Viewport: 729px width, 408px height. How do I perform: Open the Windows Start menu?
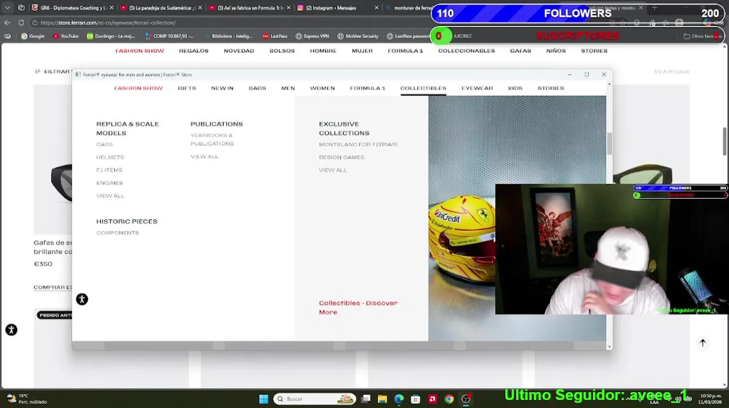[x=263, y=399]
